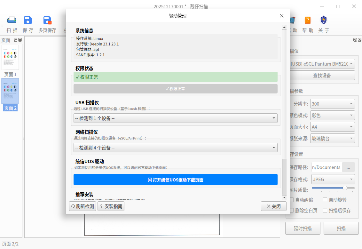The height and width of the screenshot is (249, 362).
Task: Click the chip-shaped 驱动 toolbar icon
Action: (x=292, y=20)
